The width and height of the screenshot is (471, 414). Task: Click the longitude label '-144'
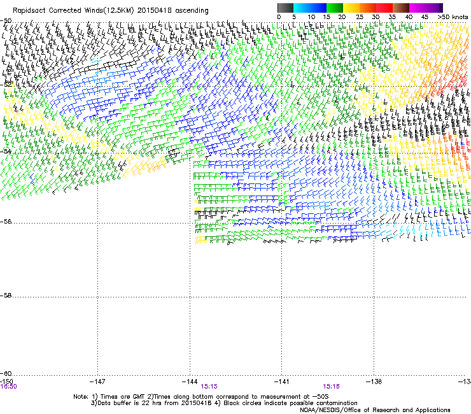(190, 382)
